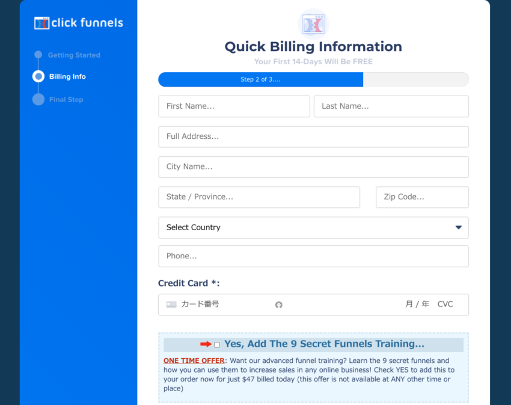Click the Phone input field
Screen dimensions: 511x405
[x=313, y=256]
